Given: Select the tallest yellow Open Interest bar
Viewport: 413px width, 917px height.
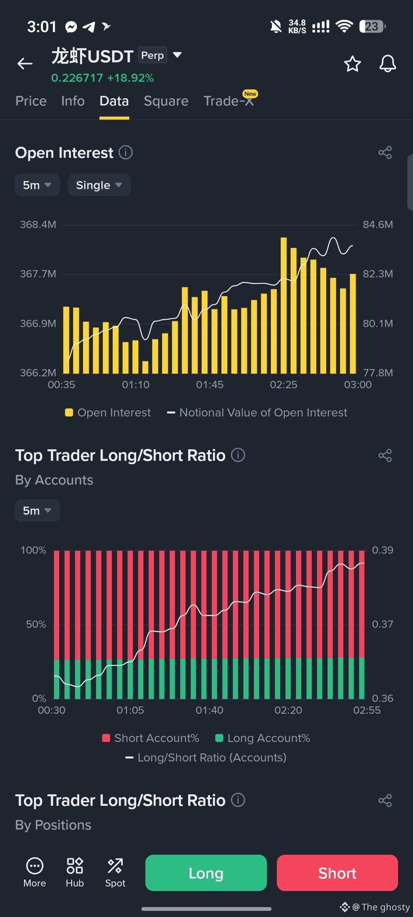Looking at the screenshot, I should tap(284, 305).
